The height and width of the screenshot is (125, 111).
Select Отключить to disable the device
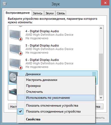pyautogui.click(x=34, y=92)
